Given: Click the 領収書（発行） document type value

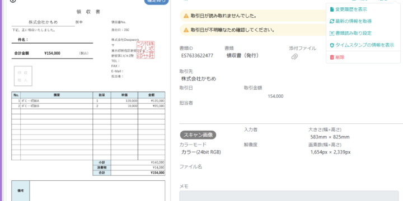Looking at the screenshot, I should tap(242, 56).
